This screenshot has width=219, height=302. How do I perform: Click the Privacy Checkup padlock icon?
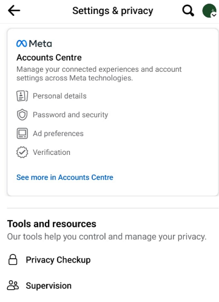coord(13,259)
